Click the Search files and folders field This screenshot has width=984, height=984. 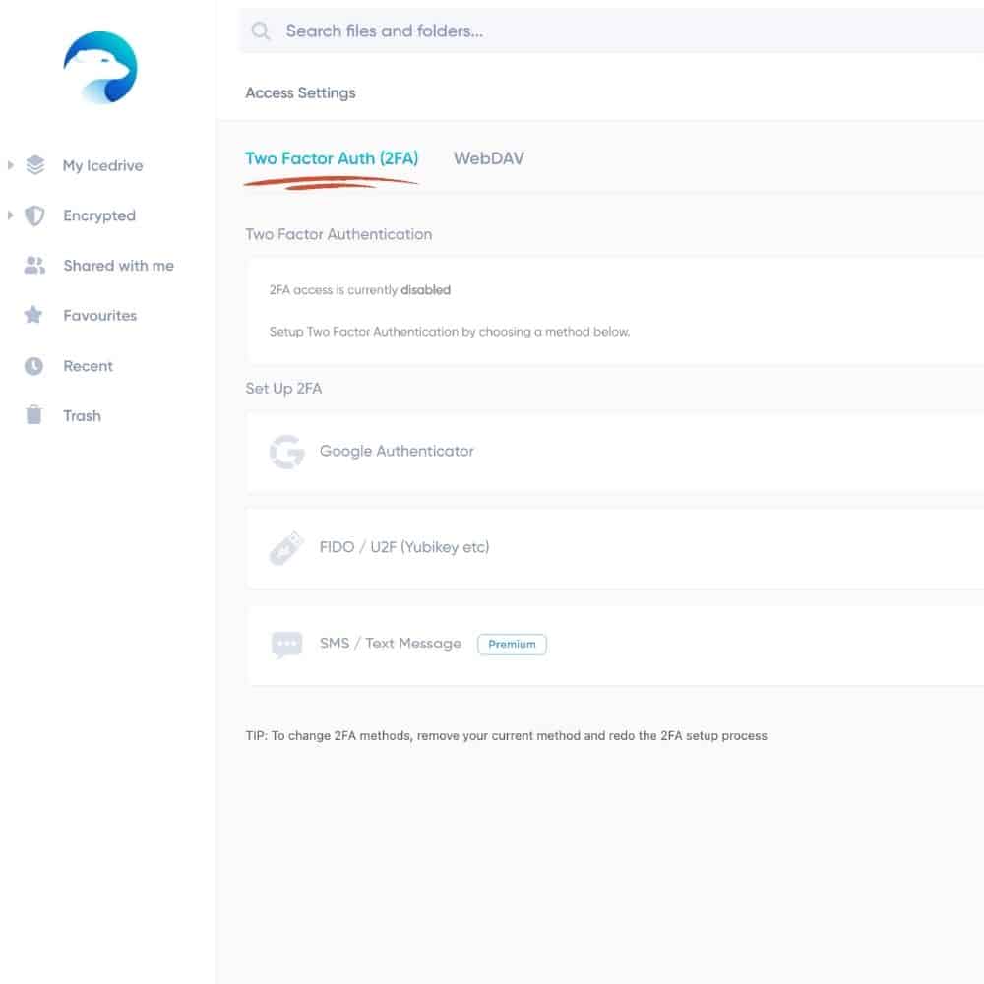(612, 31)
